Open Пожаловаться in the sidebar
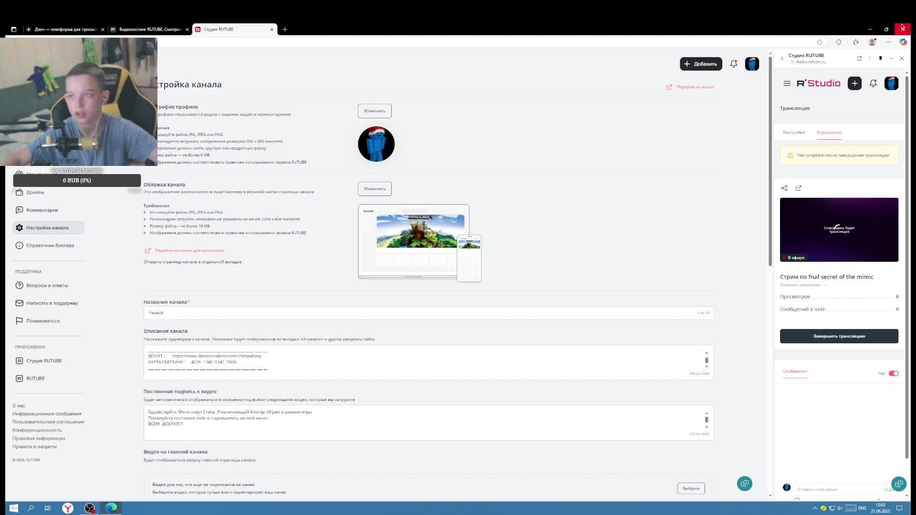Screen dimensions: 916x515 click(x=43, y=320)
